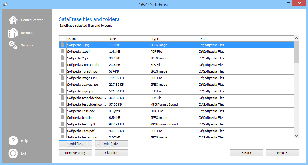Click file icon beside Softpedia images.PDF
The width and height of the screenshot is (308, 165).
point(62,78)
